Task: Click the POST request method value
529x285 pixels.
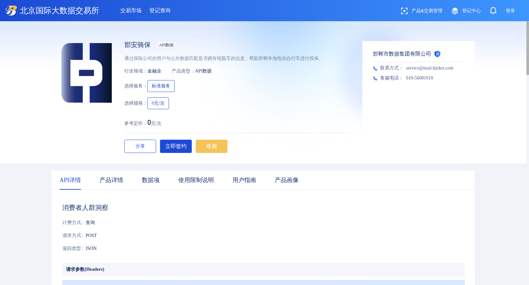Action: tap(91, 236)
